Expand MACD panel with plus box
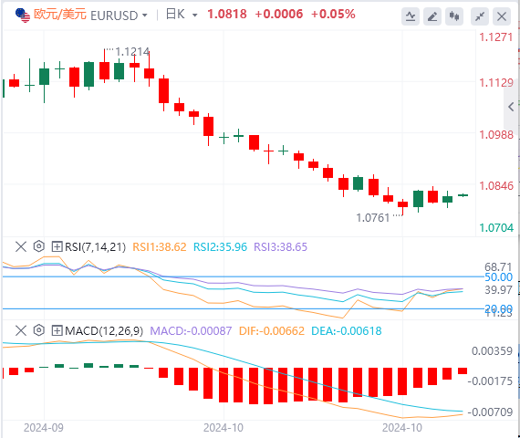520x438 pixels. (57, 330)
